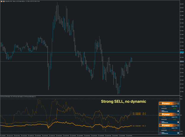Image resolution: width=185 pixels, height=137 pixels.
Task: Click the IX Power title of the 1D panel
Action: pyautogui.click(x=165, y=114)
